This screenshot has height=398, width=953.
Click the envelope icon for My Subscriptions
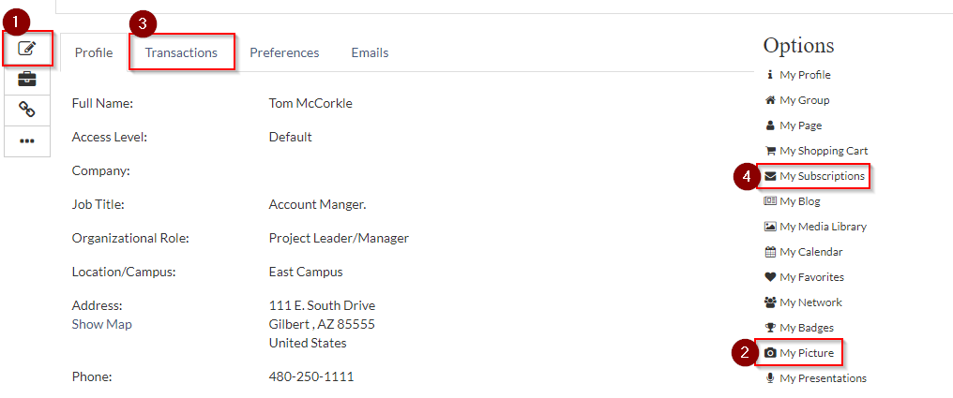click(770, 176)
